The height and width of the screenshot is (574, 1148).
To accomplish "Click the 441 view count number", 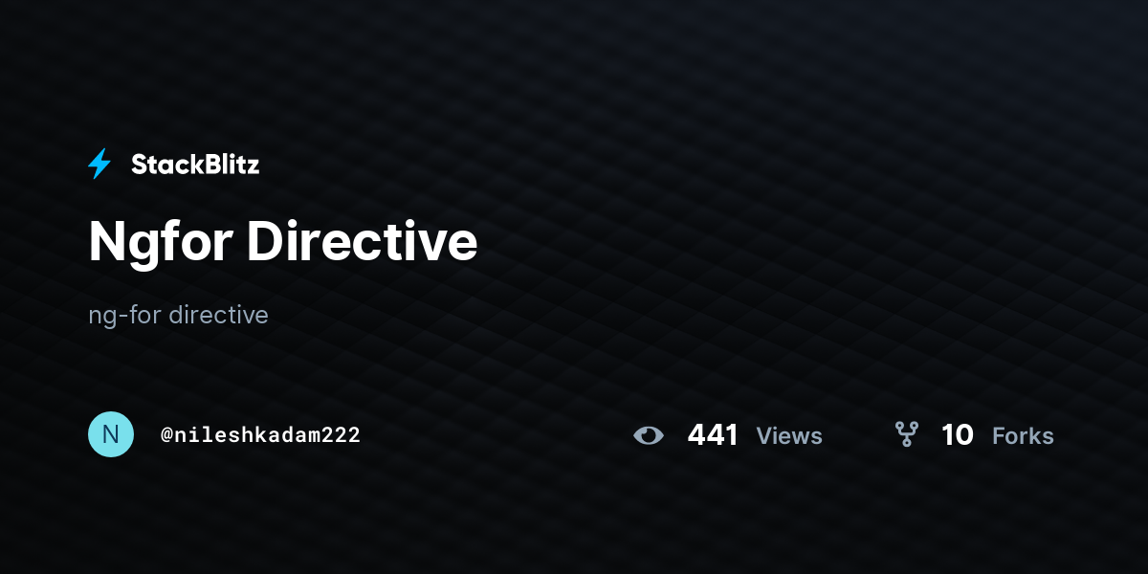I will [x=713, y=435].
